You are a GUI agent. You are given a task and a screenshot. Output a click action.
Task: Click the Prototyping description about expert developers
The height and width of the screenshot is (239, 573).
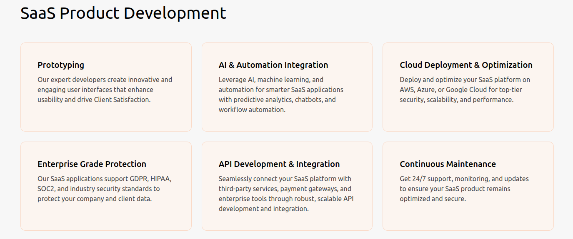105,90
